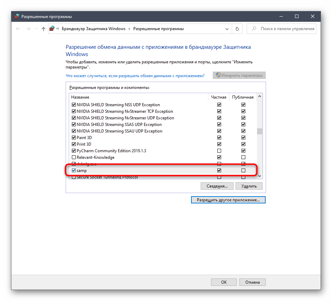Click the Refresh button in address bar
Image resolution: width=332 pixels, height=301 pixels.
pos(237,29)
